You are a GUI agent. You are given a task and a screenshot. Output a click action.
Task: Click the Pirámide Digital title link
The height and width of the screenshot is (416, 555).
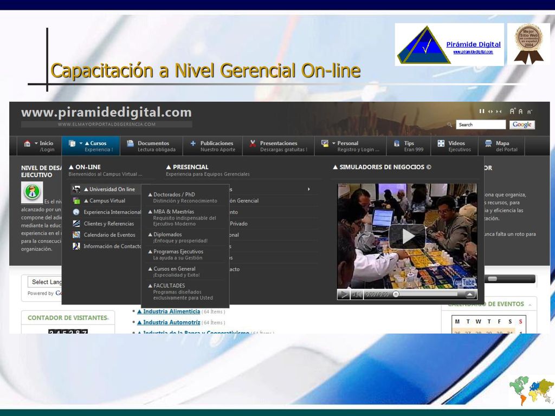point(473,44)
